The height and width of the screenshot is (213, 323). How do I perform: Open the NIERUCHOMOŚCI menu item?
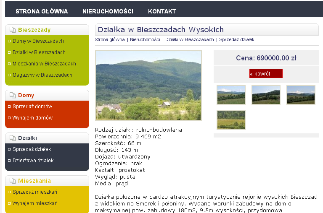click(108, 11)
